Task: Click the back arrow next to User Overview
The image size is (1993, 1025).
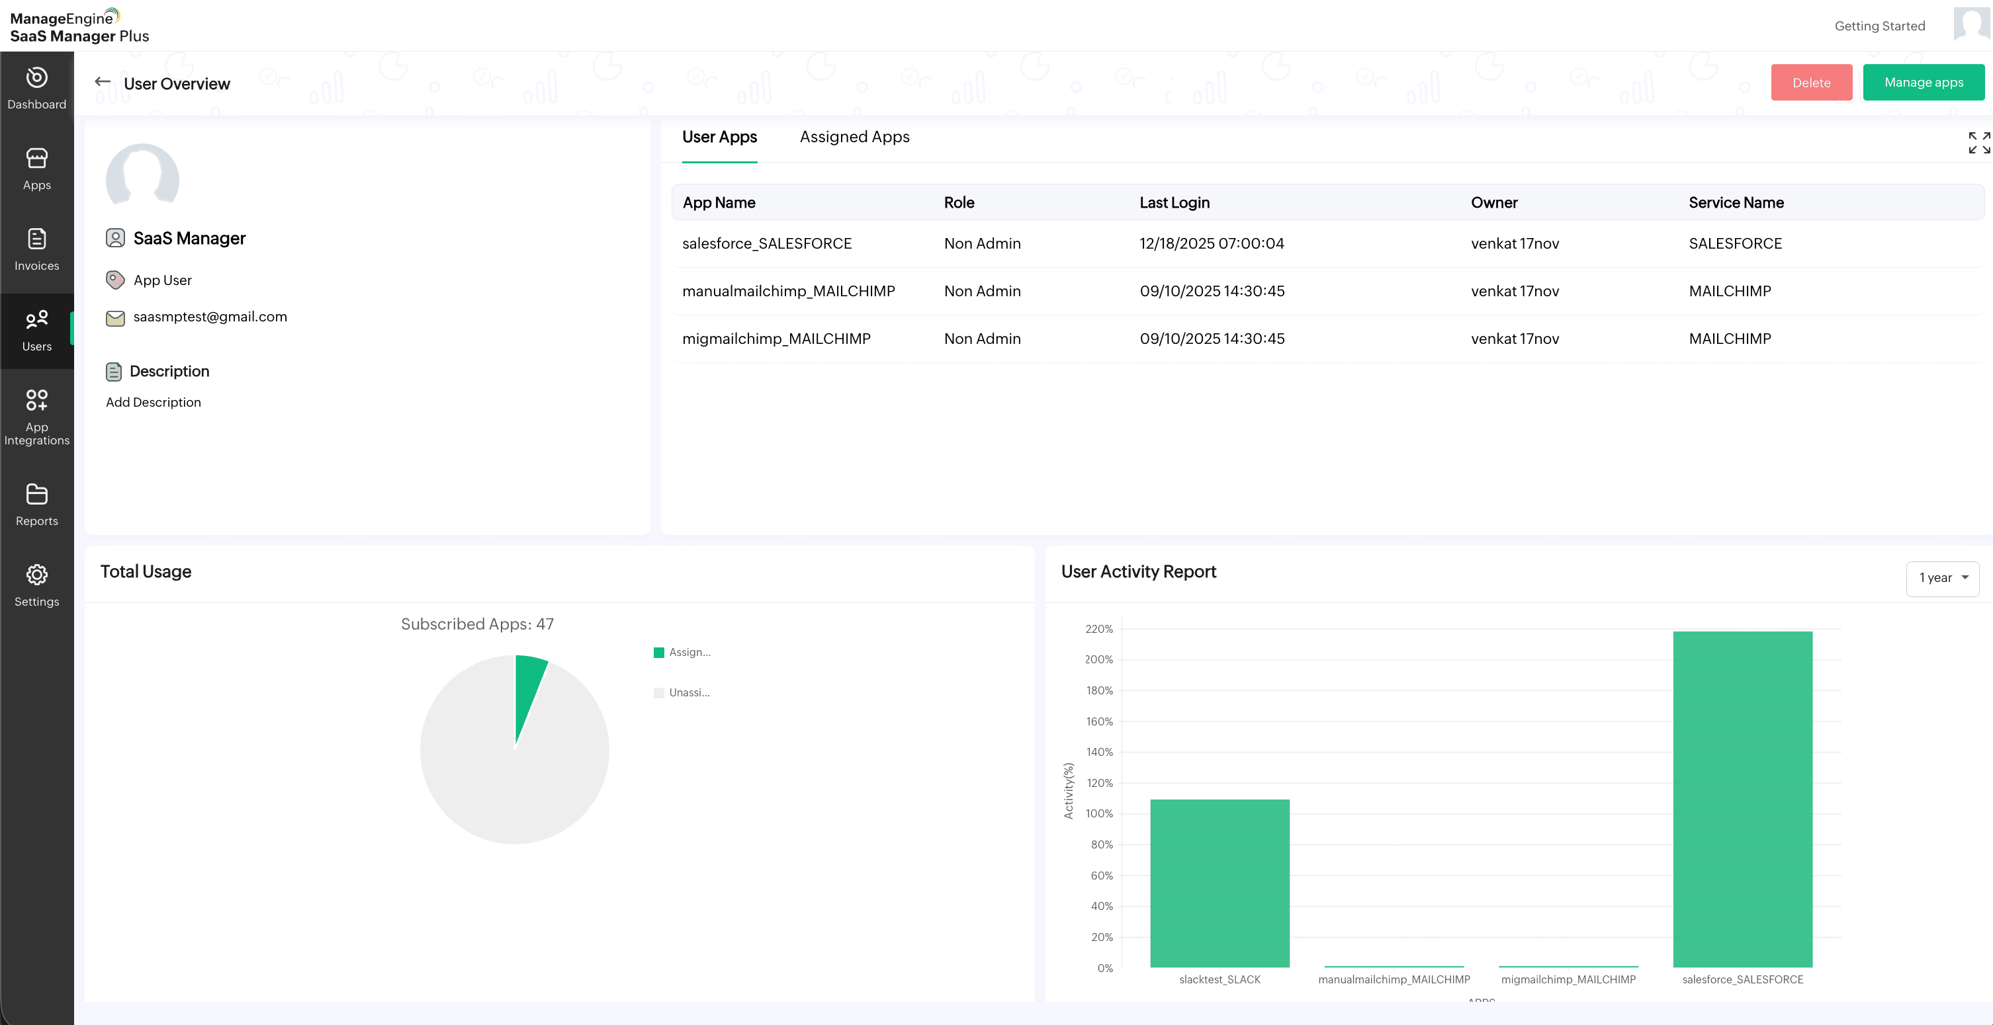Action: 103,82
